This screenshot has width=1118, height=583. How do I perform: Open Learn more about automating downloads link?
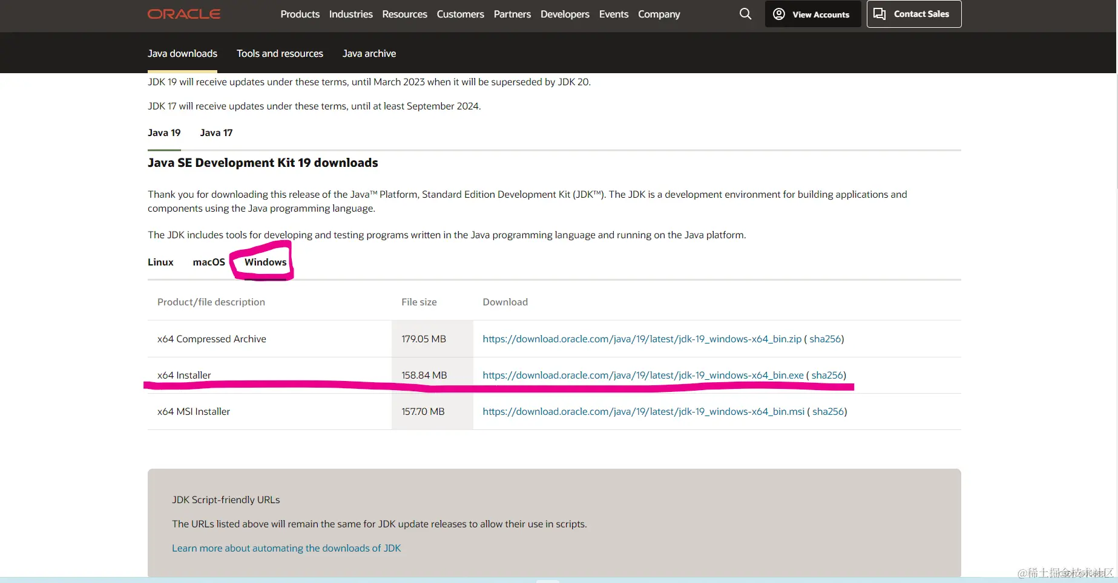coord(286,548)
